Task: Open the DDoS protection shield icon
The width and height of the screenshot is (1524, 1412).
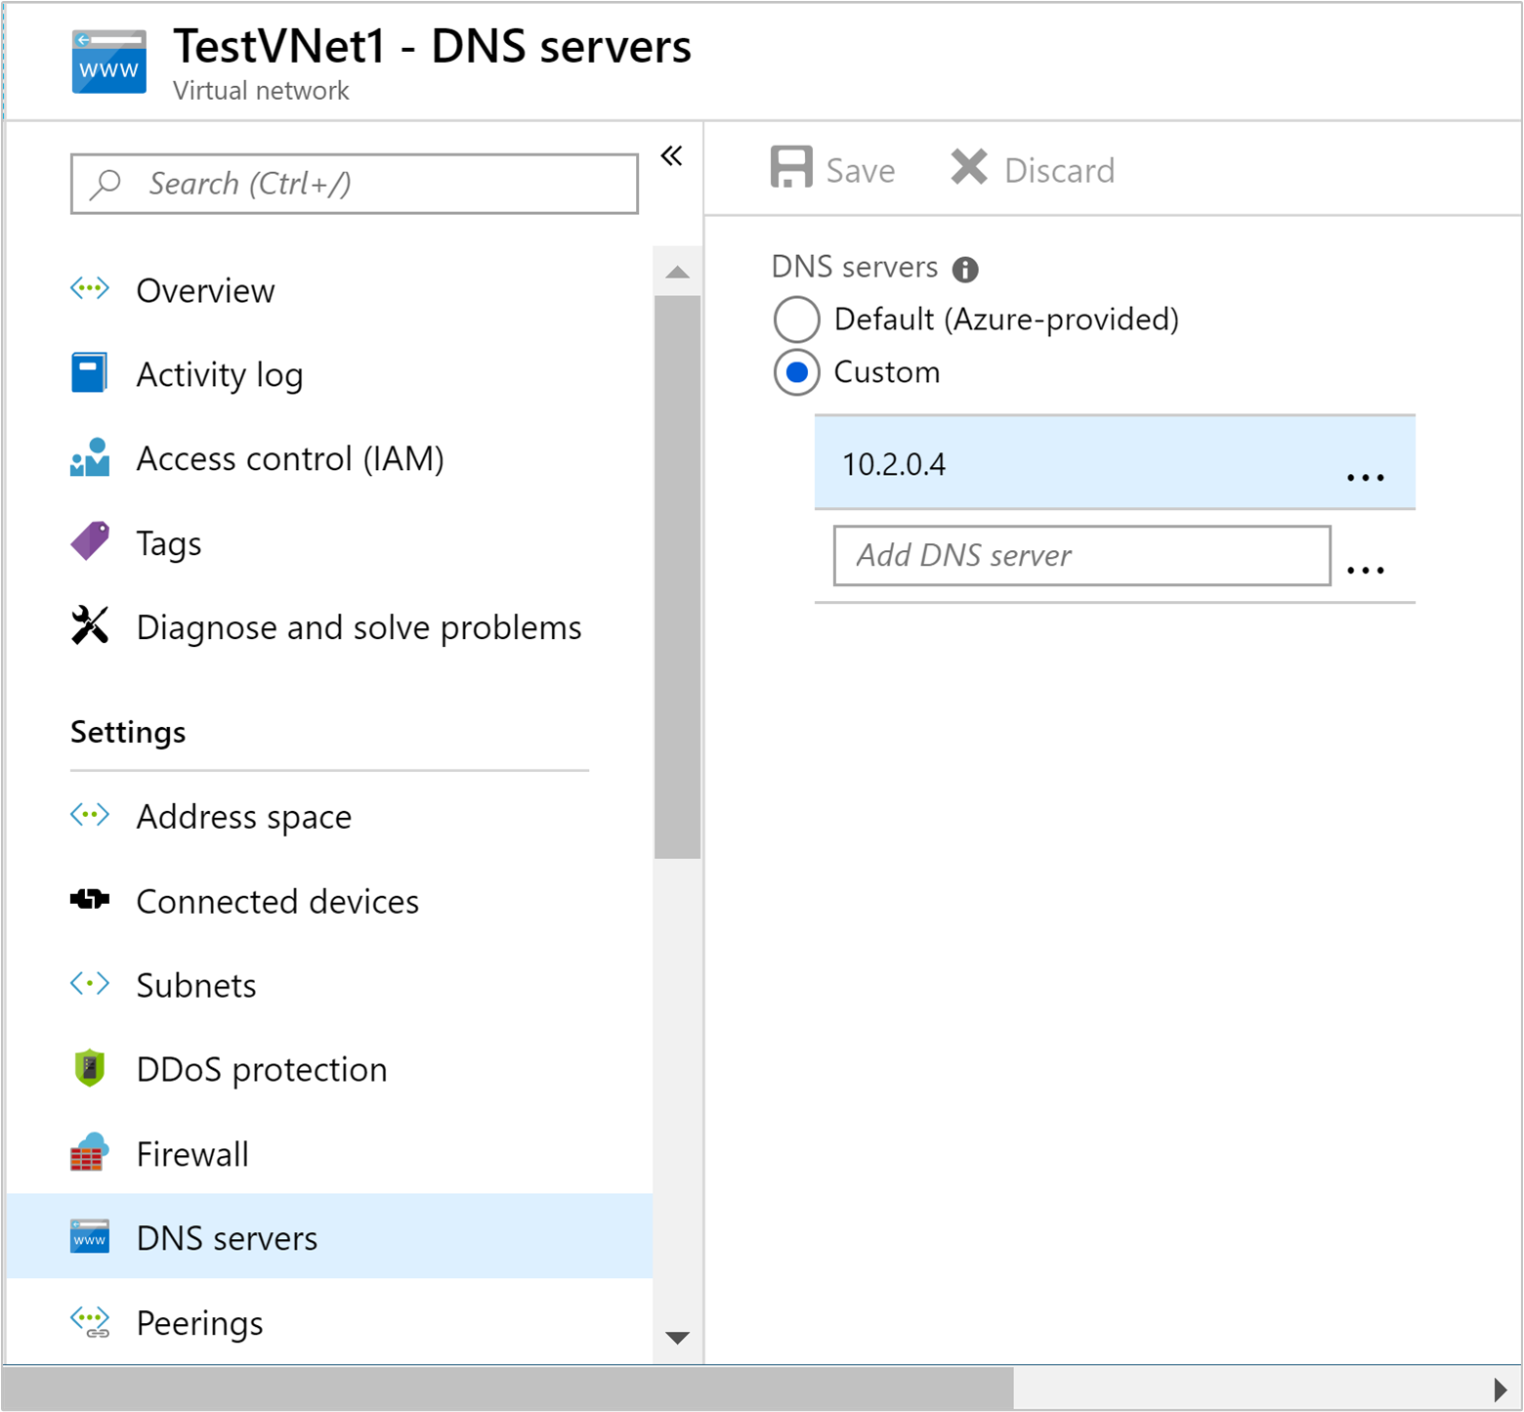Action: click(89, 1068)
